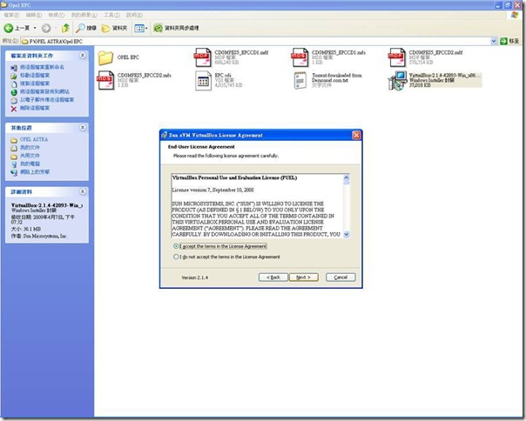The width and height of the screenshot is (526, 421).
Task: Click the e-mail-this-file envelope icon
Action: (x=14, y=100)
